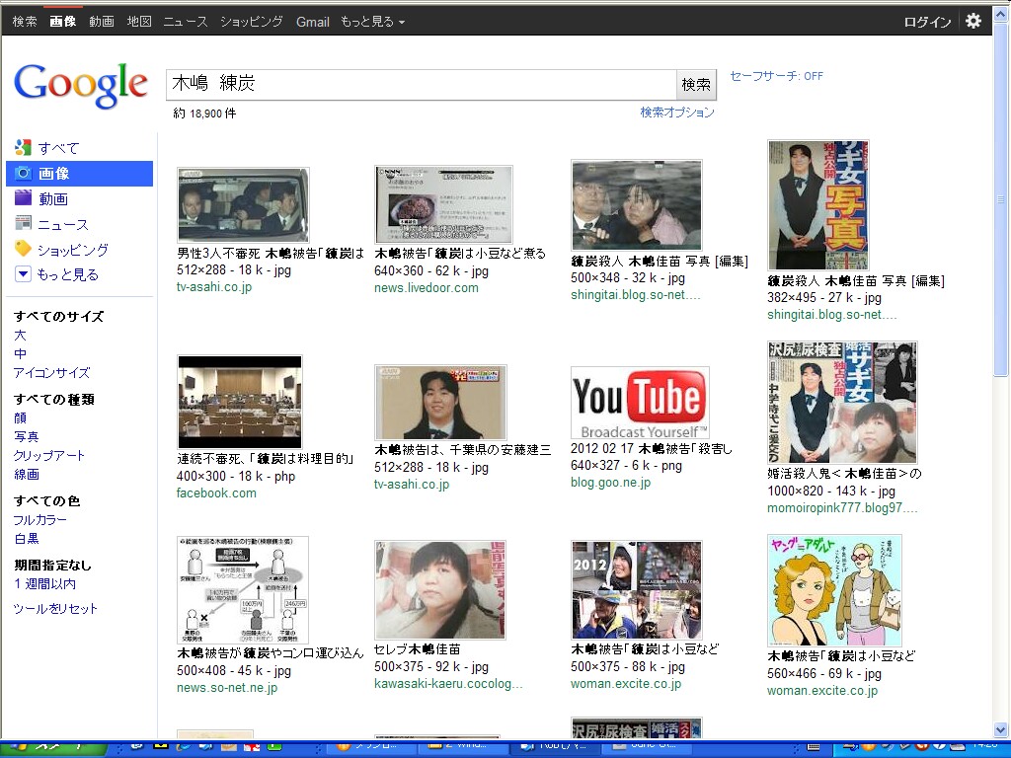Select the 画像 camera icon filter
1011x758 pixels.
(x=23, y=173)
